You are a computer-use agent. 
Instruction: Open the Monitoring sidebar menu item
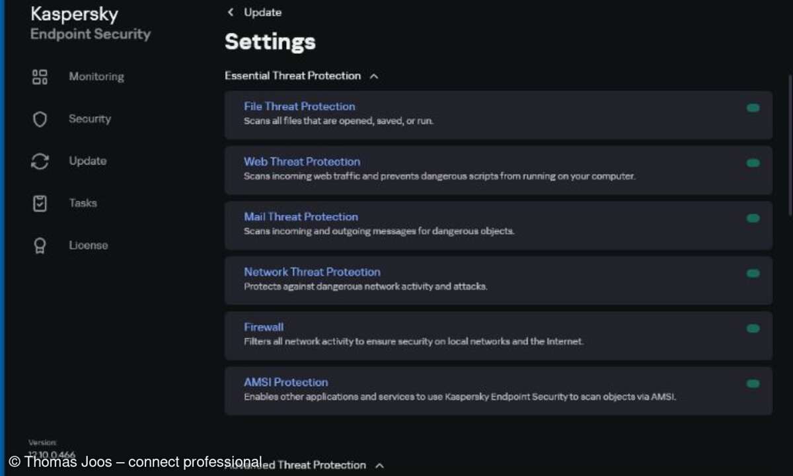tap(96, 77)
